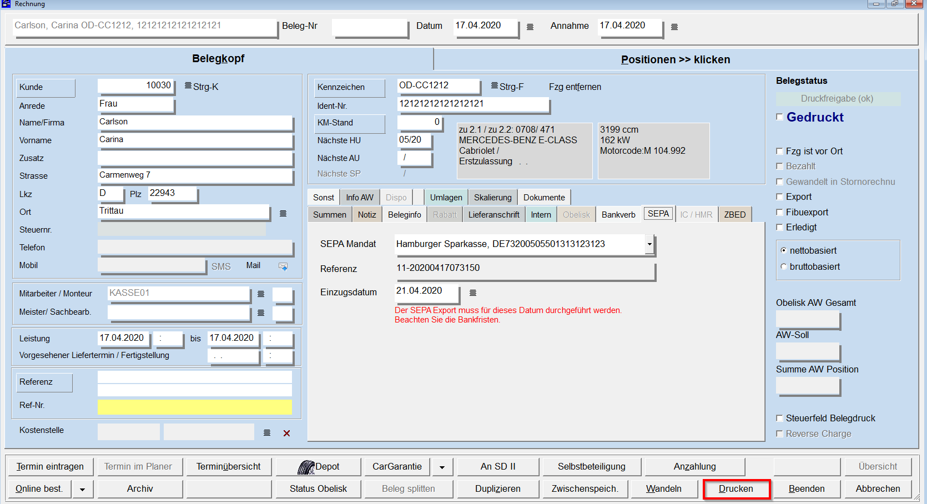Click the SEPA Referenz field

525,270
